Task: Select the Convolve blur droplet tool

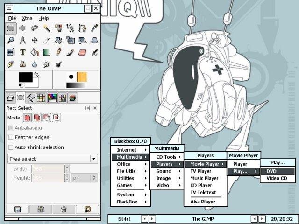Action: (35, 64)
